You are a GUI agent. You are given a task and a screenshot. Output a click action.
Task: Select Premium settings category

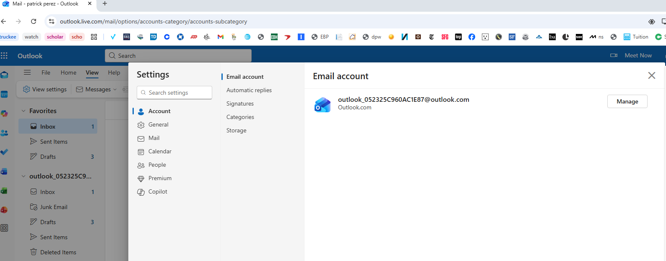(x=174, y=178)
